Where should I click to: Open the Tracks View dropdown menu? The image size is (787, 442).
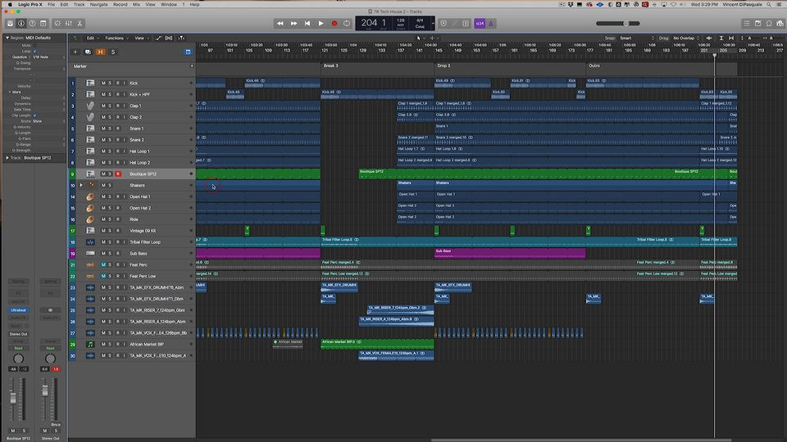pyautogui.click(x=141, y=38)
